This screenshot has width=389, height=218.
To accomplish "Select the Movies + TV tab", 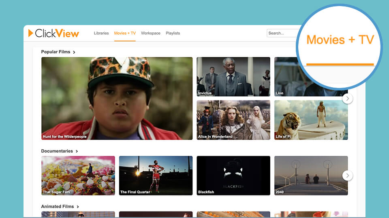I will [125, 33].
